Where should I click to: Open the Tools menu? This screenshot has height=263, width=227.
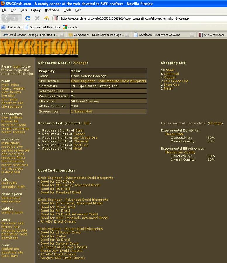click(x=67, y=10)
